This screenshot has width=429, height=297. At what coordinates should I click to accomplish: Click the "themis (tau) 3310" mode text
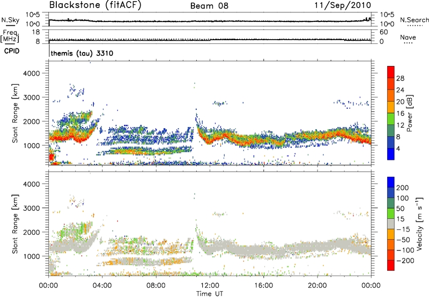pyautogui.click(x=82, y=53)
